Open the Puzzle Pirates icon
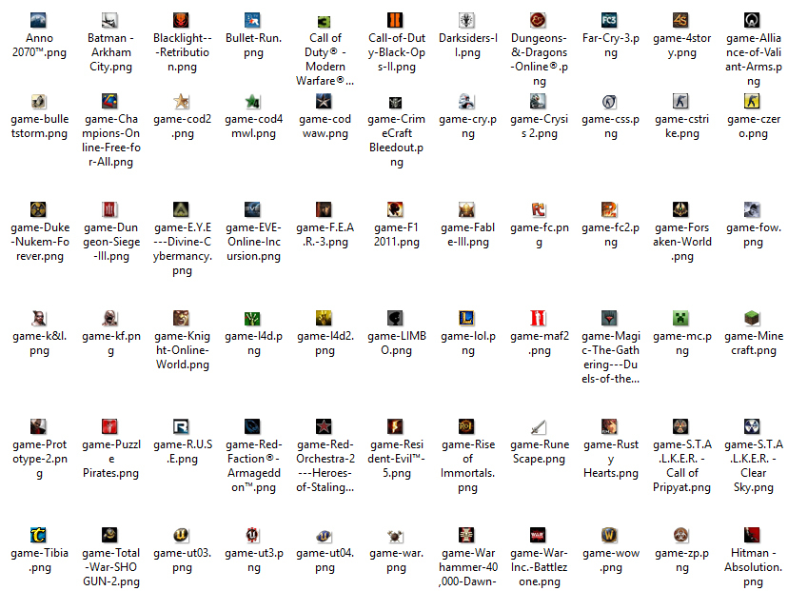This screenshot has width=788, height=591. (109, 426)
